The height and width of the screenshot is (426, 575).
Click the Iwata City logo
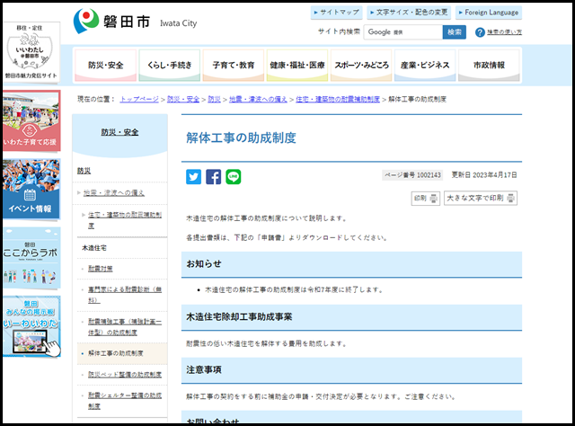(x=135, y=20)
